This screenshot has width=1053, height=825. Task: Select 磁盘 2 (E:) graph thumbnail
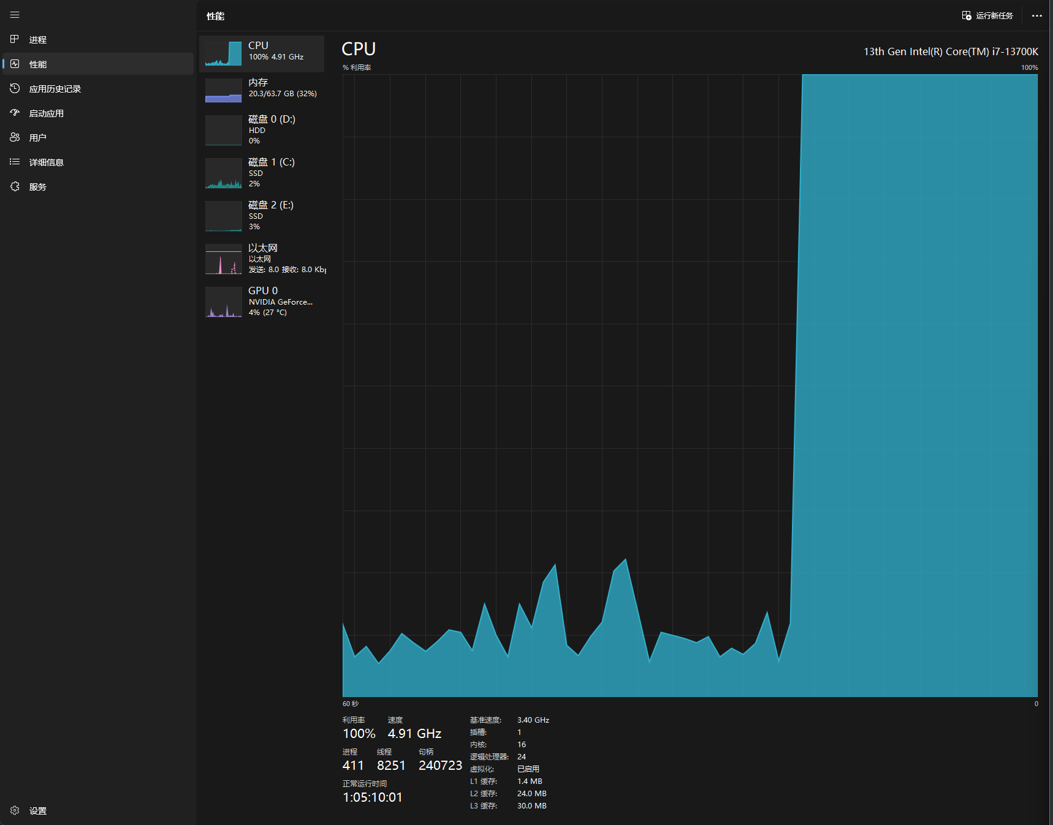point(223,216)
